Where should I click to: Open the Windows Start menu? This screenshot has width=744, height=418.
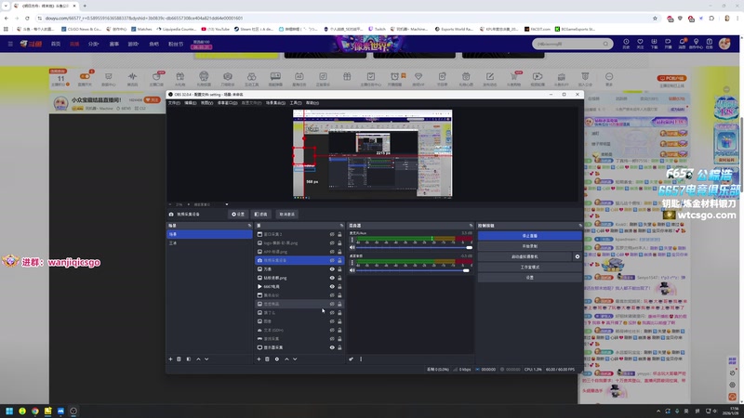tap(9, 411)
